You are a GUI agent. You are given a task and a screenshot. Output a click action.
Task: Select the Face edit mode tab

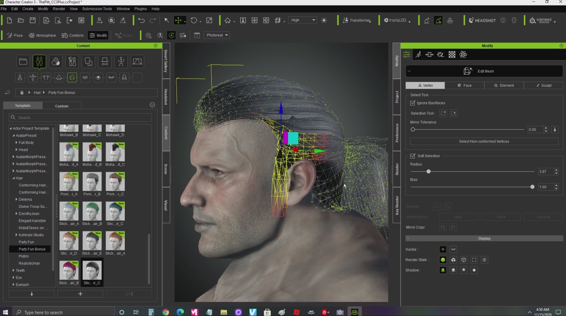[464, 85]
